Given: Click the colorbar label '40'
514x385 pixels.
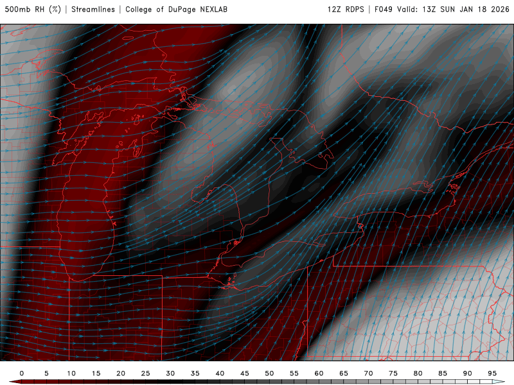Looking at the screenshot, I should 220,373.
